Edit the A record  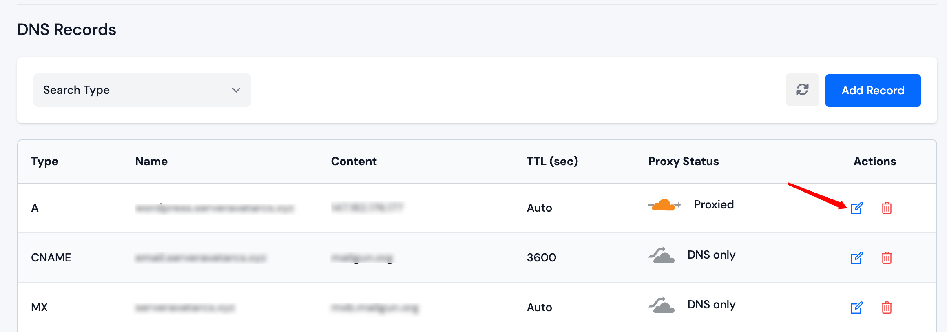point(856,208)
